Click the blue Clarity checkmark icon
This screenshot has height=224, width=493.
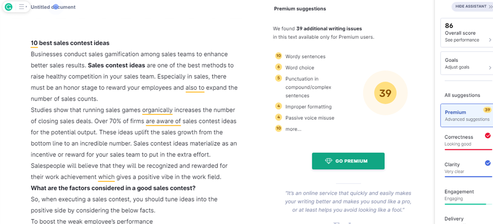click(488, 163)
